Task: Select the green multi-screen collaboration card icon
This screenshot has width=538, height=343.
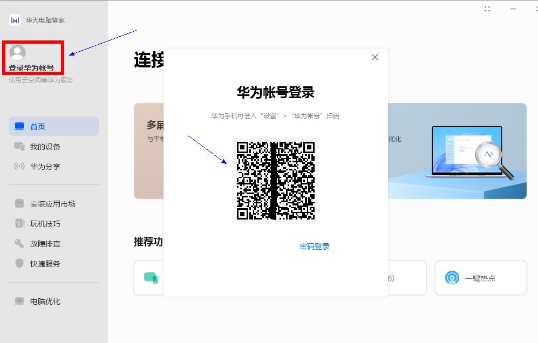Action: coord(151,278)
